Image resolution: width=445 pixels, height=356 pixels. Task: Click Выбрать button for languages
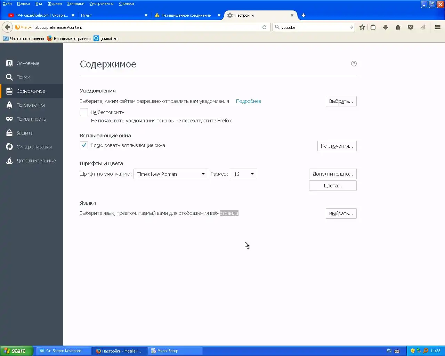pyautogui.click(x=341, y=213)
